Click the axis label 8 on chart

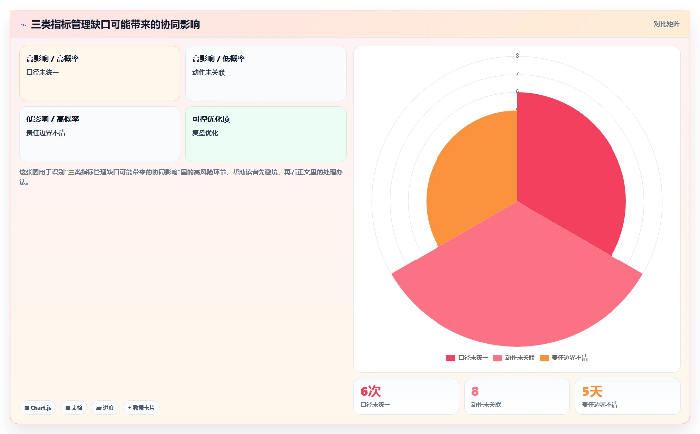(517, 56)
